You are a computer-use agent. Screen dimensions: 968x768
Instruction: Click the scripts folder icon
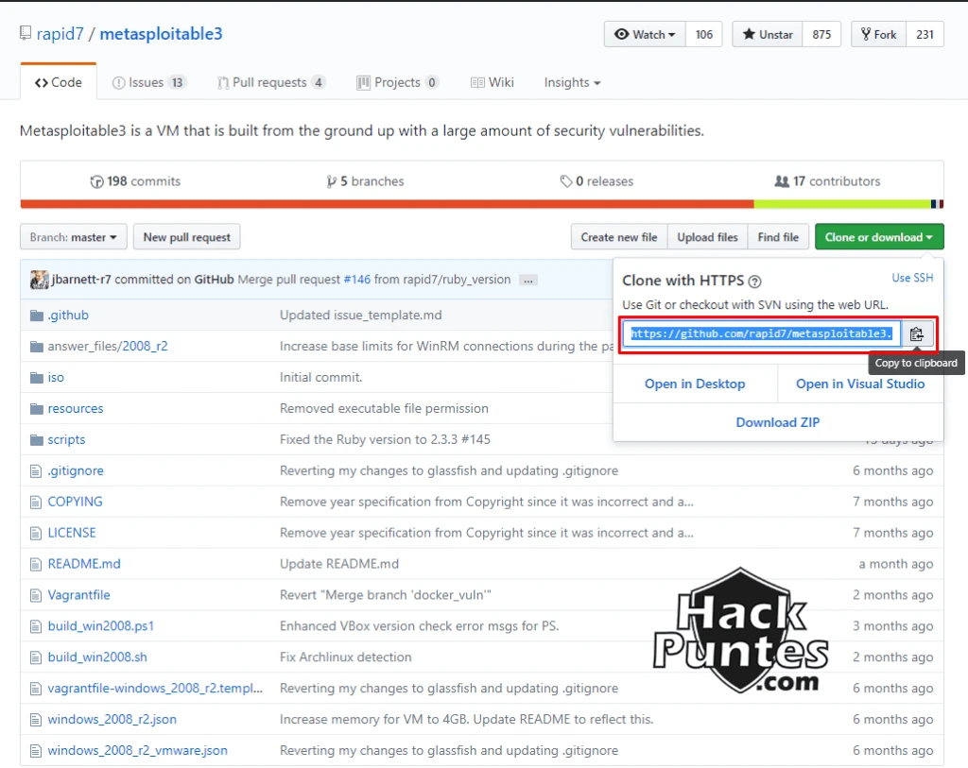coord(37,440)
